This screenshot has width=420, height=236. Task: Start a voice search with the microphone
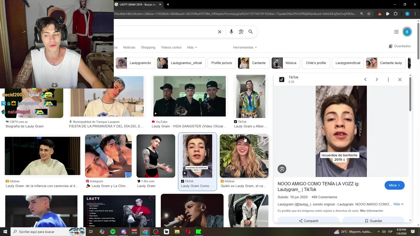click(x=231, y=32)
